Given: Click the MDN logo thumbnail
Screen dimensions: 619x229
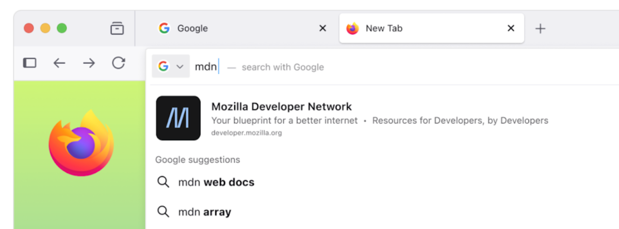Looking at the screenshot, I should pos(178,118).
